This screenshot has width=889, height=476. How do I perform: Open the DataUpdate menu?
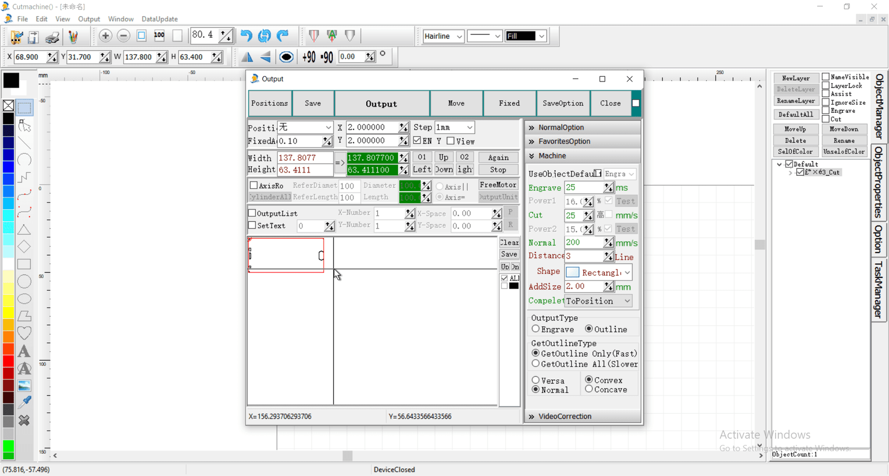pos(159,19)
